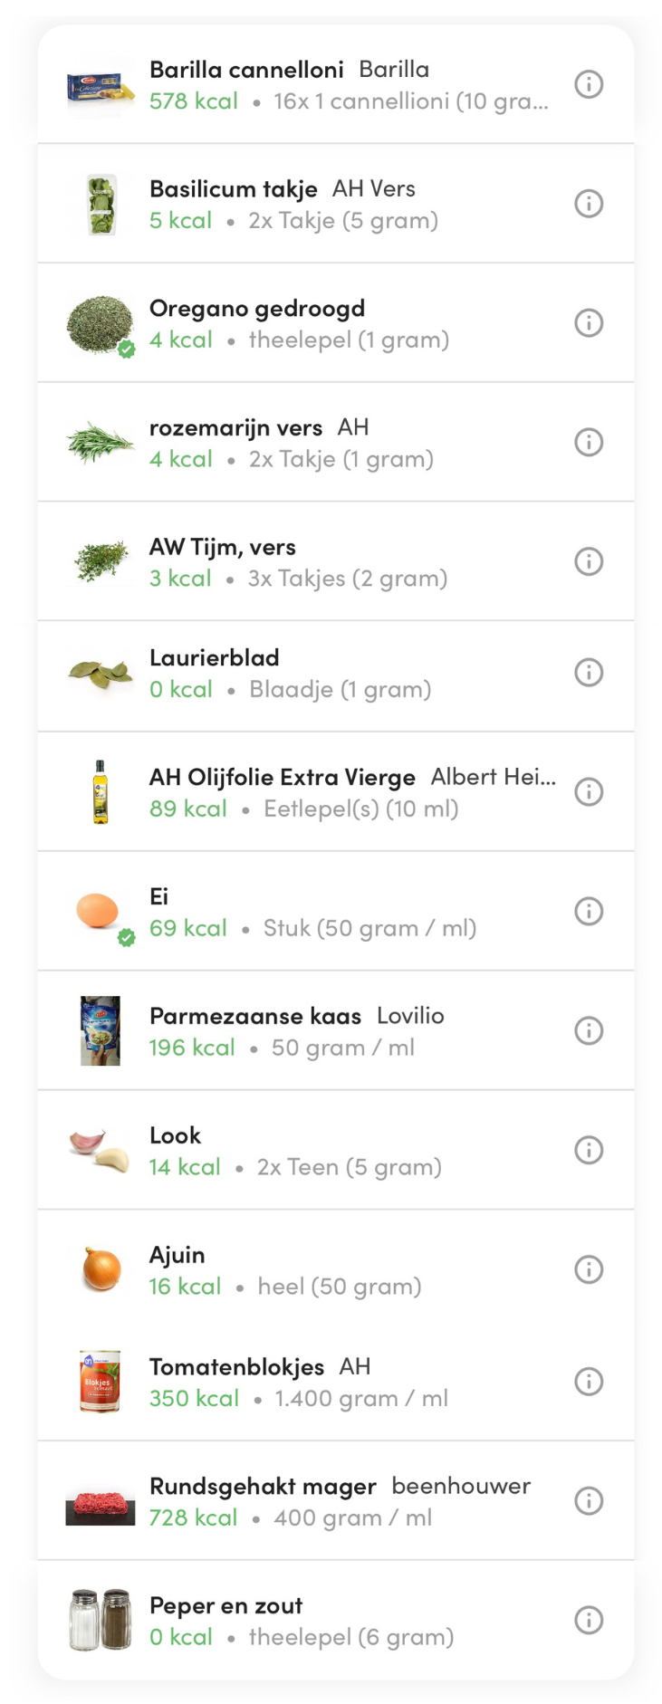This screenshot has height=1704, width=662.
Task: Open info for Barilla cannelloni
Action: [589, 84]
